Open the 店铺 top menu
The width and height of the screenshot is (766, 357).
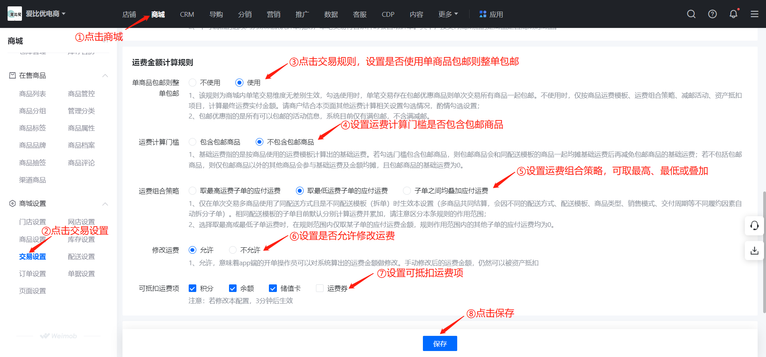(x=129, y=14)
